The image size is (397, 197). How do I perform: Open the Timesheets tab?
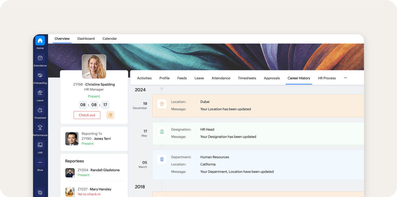(x=247, y=78)
